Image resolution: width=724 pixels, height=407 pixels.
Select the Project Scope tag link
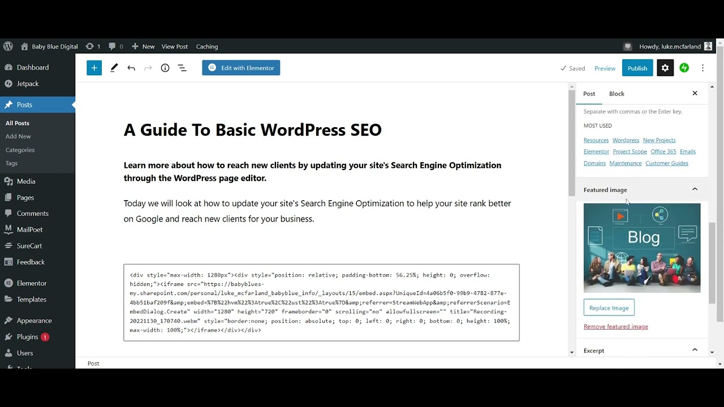pos(630,151)
